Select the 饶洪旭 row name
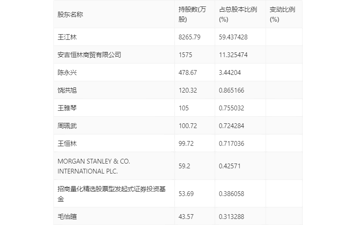 67,90
